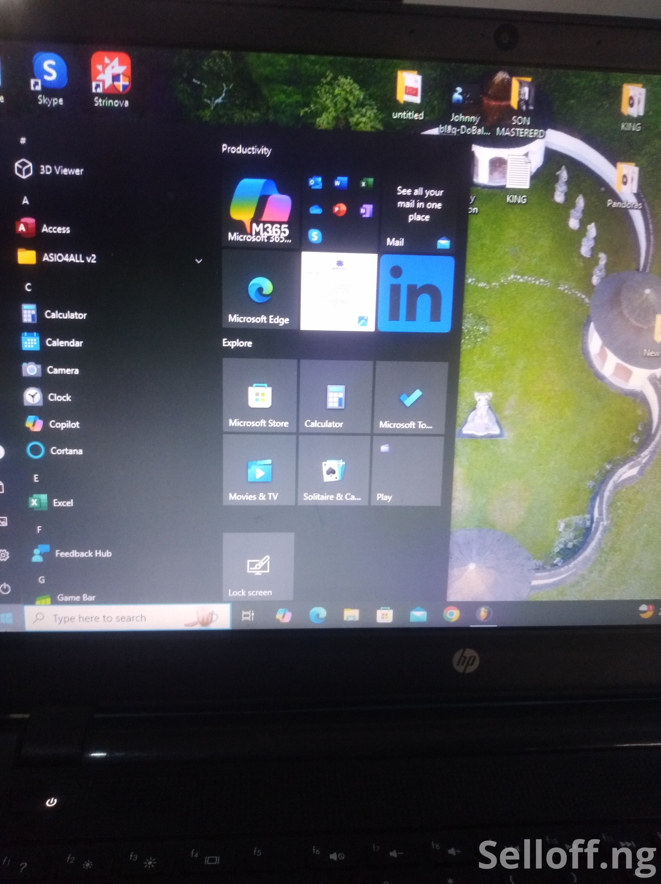The image size is (661, 884).
Task: Open the ASIO4ALL v2 folder entry
Action: pos(57,258)
